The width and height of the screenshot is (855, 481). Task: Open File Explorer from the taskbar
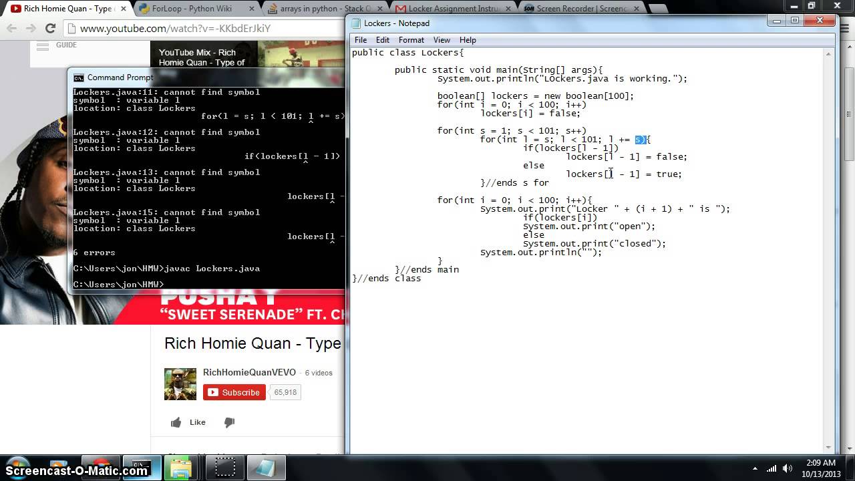180,468
